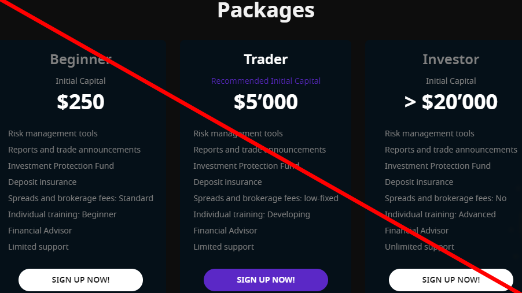Select the Trader package title

click(x=266, y=59)
